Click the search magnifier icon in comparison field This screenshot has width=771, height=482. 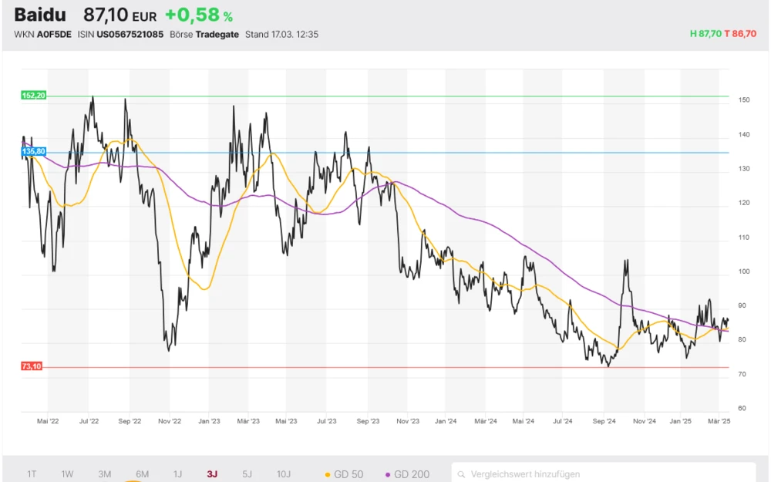coord(461,474)
